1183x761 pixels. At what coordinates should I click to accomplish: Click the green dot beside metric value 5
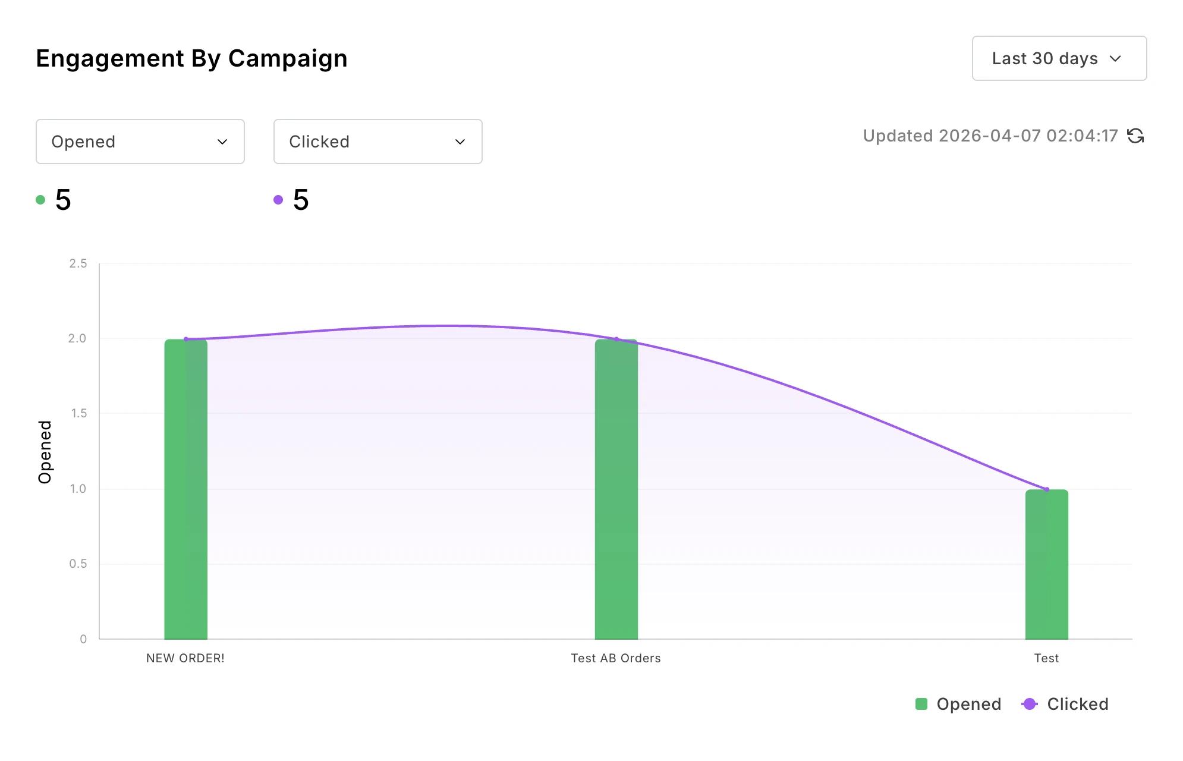click(x=40, y=199)
